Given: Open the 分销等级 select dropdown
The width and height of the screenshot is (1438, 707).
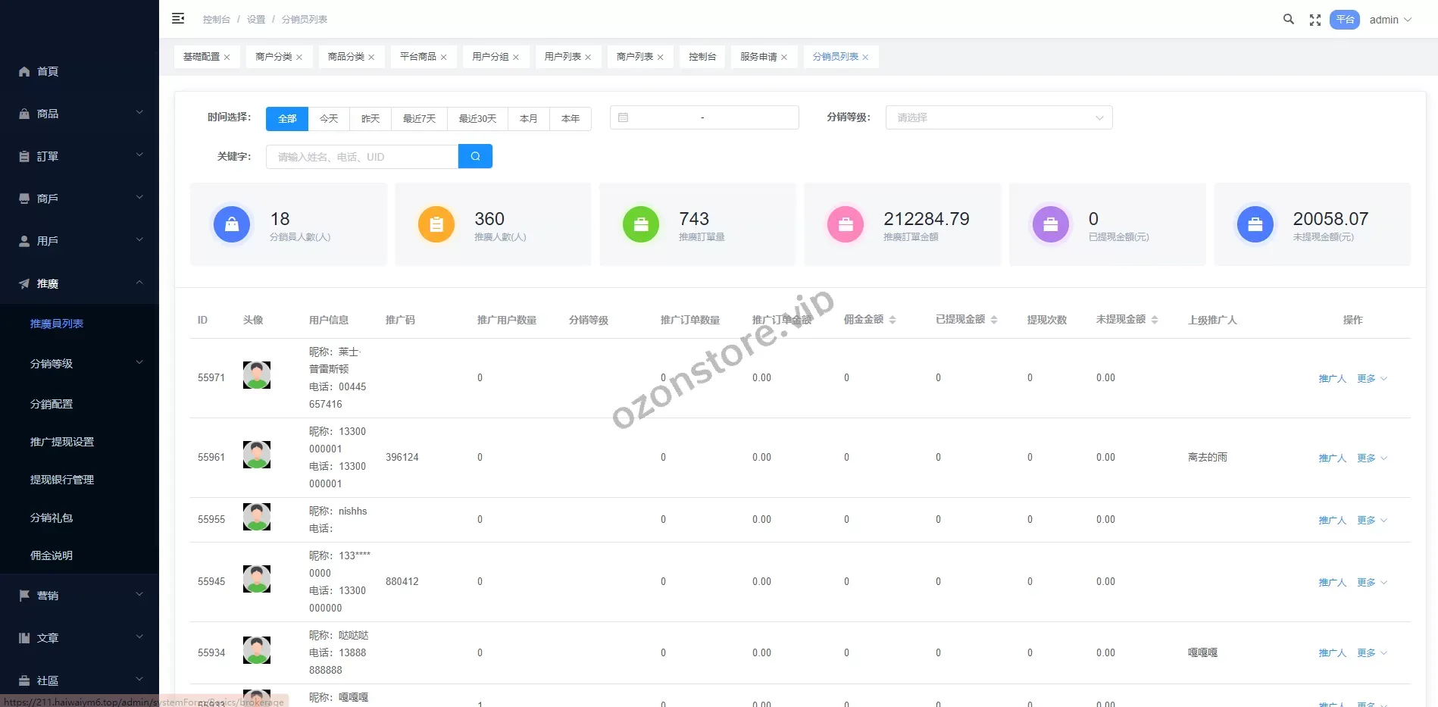Looking at the screenshot, I should tap(999, 118).
